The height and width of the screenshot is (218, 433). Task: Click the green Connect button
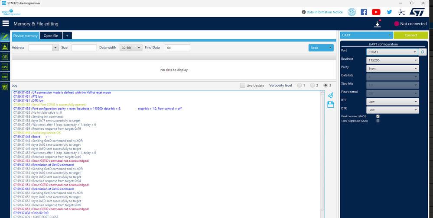tap(410, 35)
